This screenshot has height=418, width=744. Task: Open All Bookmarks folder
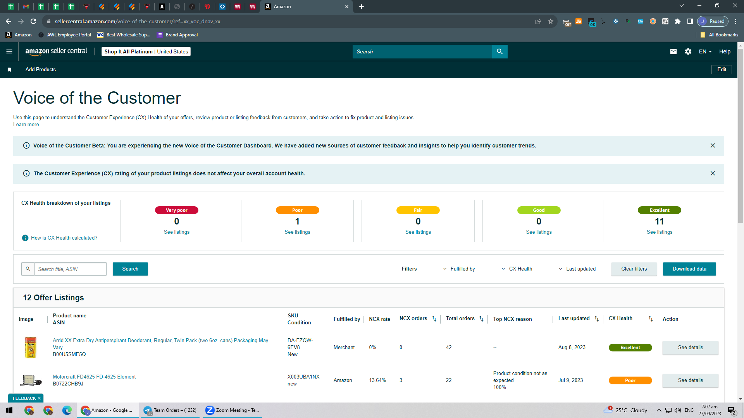click(x=719, y=35)
